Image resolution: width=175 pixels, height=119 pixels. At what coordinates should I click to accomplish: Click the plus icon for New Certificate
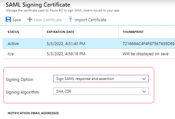30,19
